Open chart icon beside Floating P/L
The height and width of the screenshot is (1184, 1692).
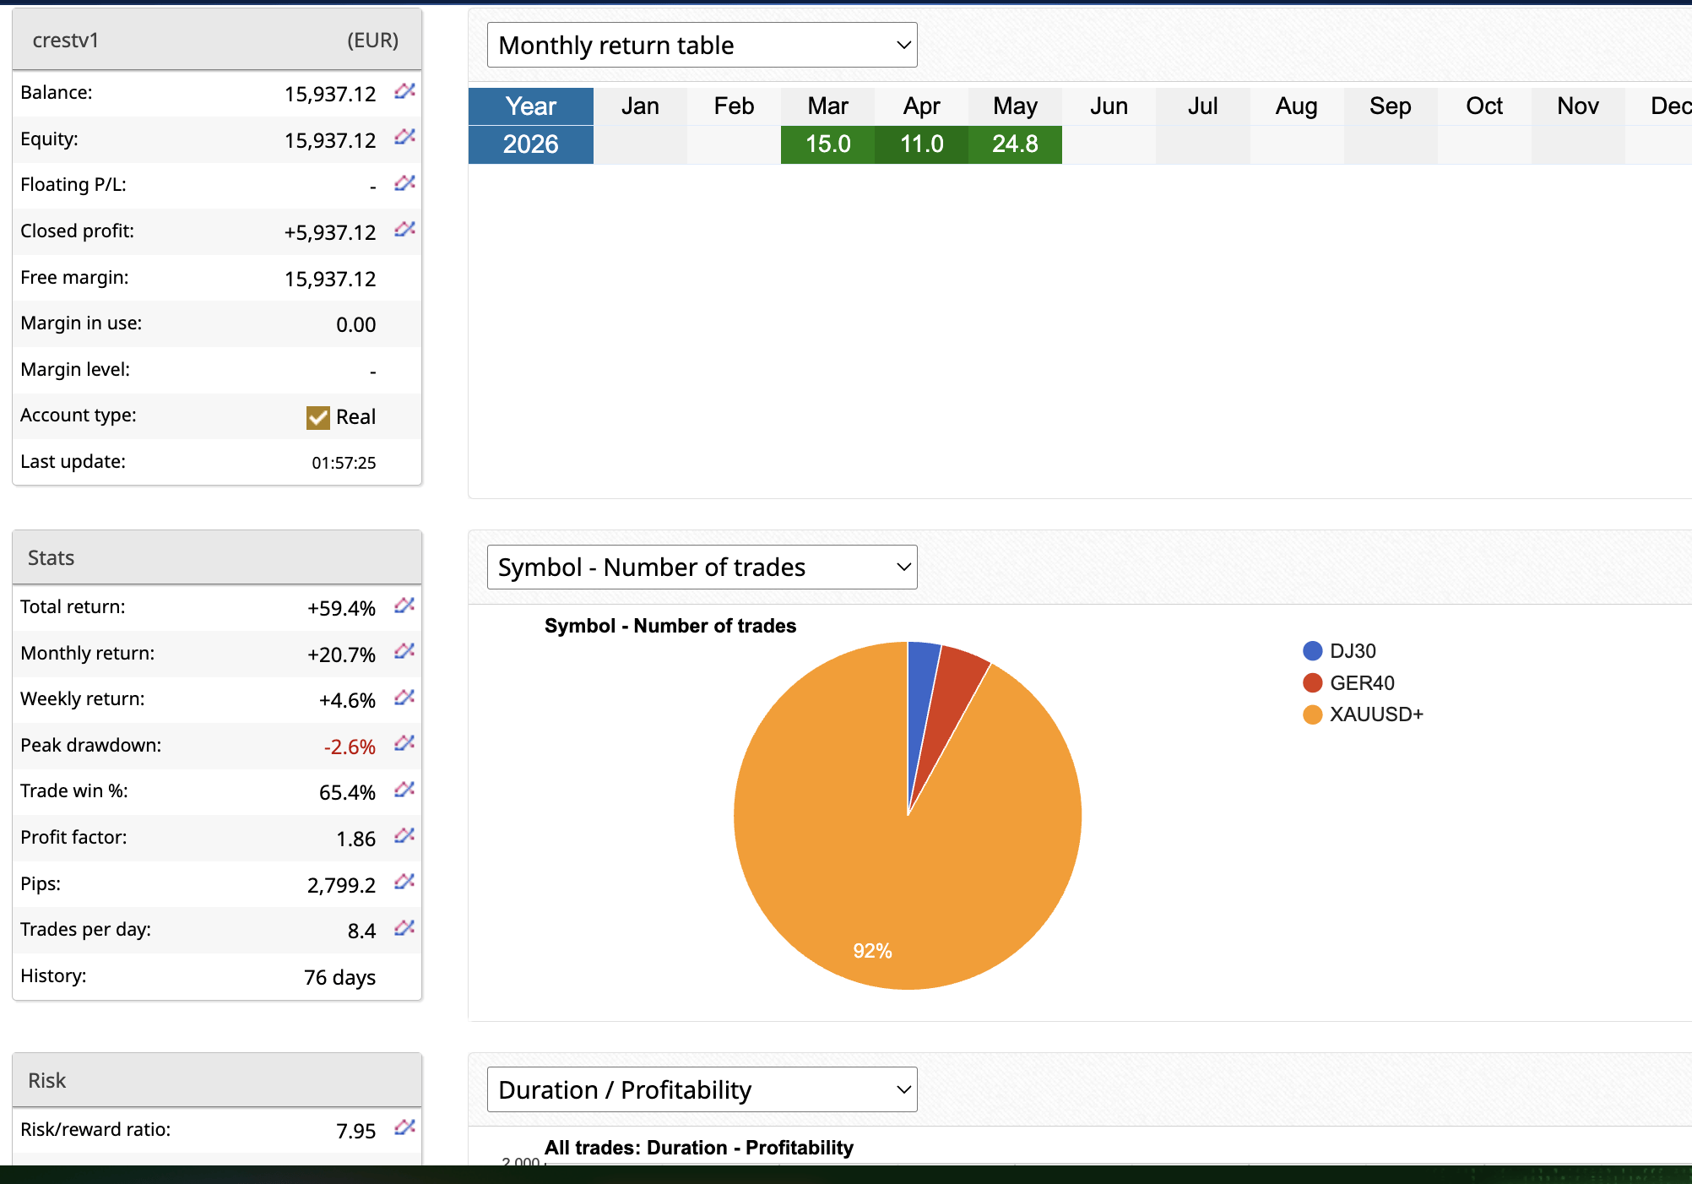point(405,183)
